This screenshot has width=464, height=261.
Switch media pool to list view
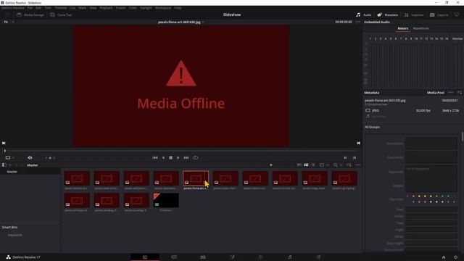tap(313, 165)
